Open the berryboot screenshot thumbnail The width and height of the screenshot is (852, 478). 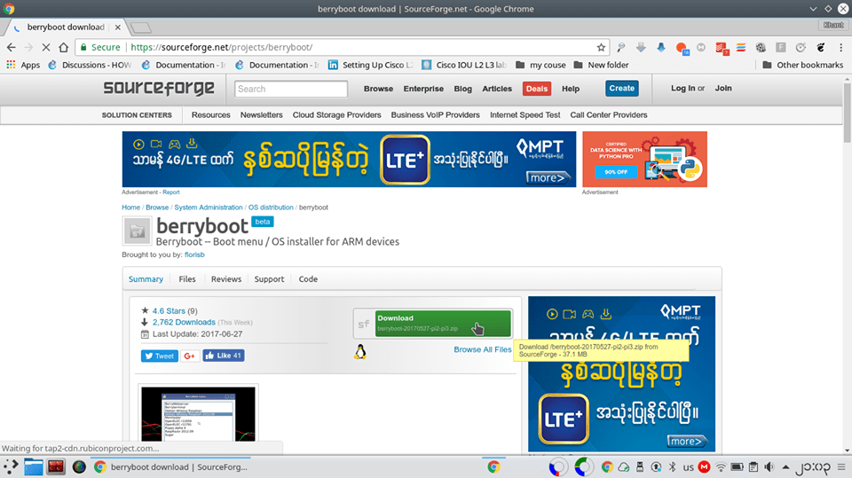198,413
